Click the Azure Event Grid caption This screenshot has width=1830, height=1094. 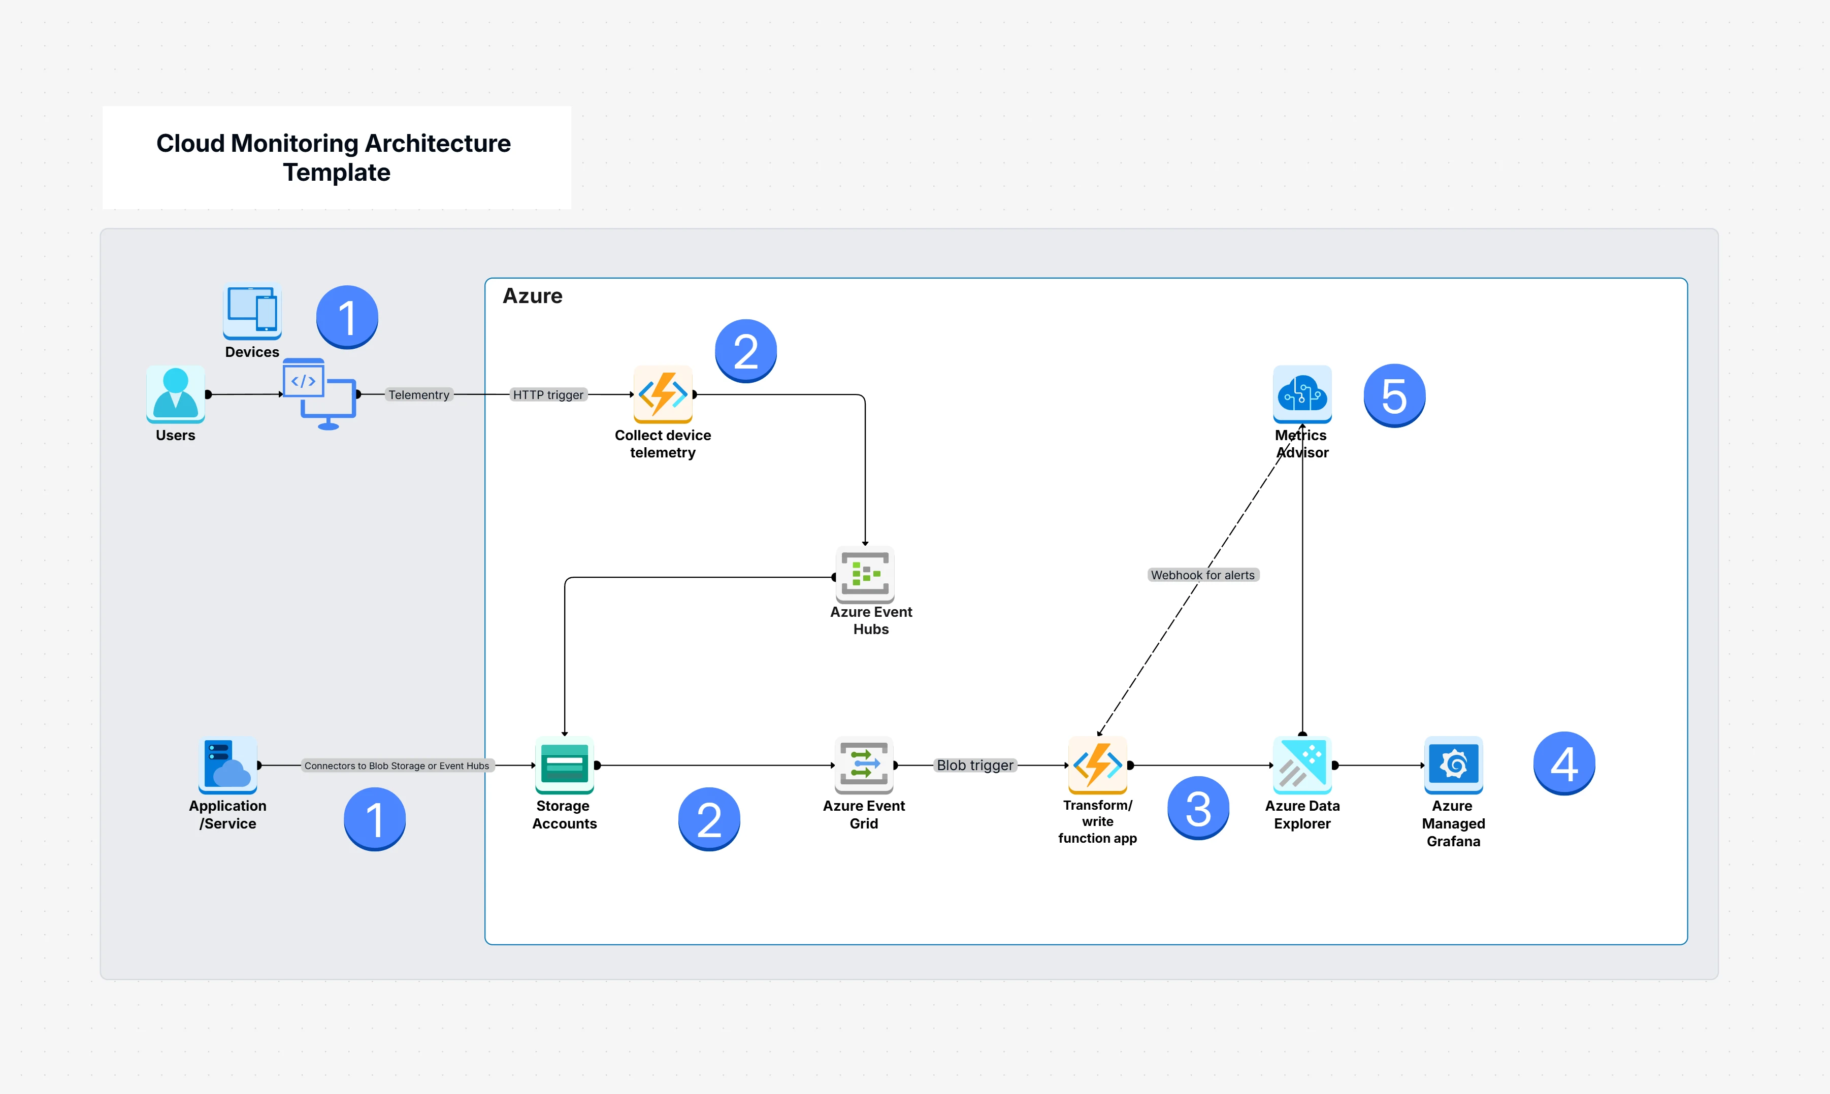tap(864, 815)
